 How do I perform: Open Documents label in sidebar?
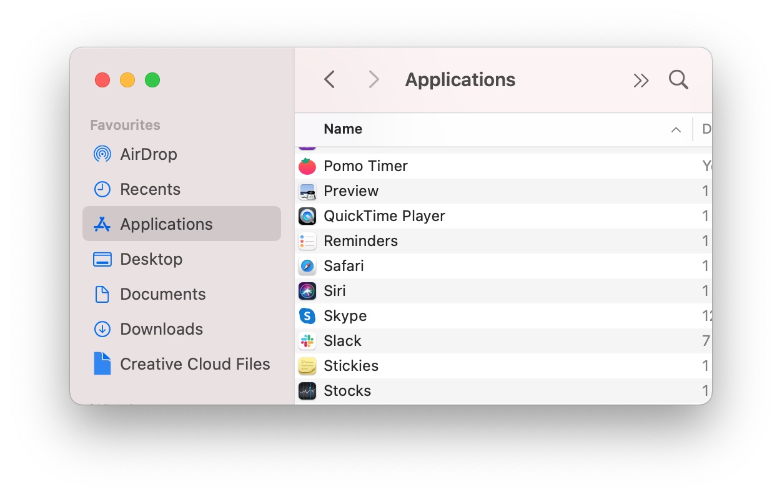pos(163,294)
